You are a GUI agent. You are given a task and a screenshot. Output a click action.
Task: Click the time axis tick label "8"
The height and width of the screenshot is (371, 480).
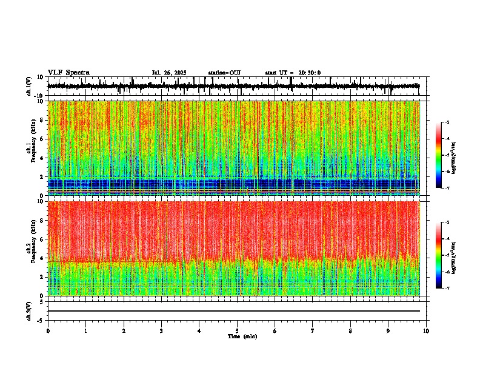[350, 331]
